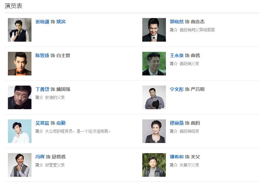Click character name link 姚滨

click(x=61, y=22)
